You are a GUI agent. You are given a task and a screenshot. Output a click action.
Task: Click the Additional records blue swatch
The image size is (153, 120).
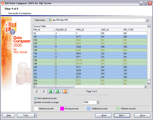point(89,109)
